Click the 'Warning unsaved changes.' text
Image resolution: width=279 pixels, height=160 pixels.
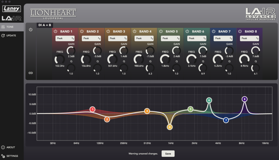pyautogui.click(x=143, y=154)
